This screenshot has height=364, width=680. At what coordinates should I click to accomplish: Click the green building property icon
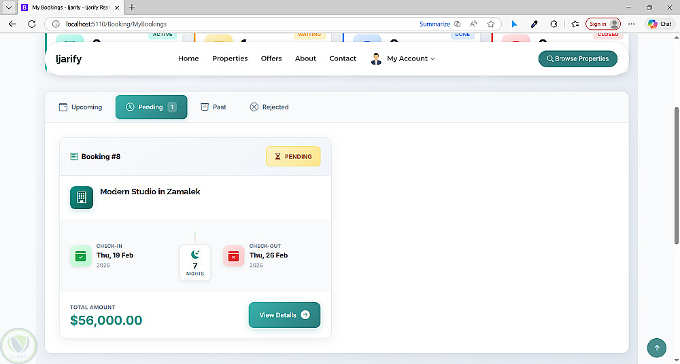point(82,198)
